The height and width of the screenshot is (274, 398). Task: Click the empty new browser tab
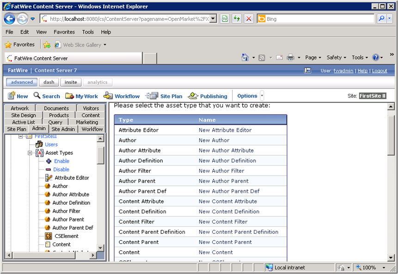(150, 58)
